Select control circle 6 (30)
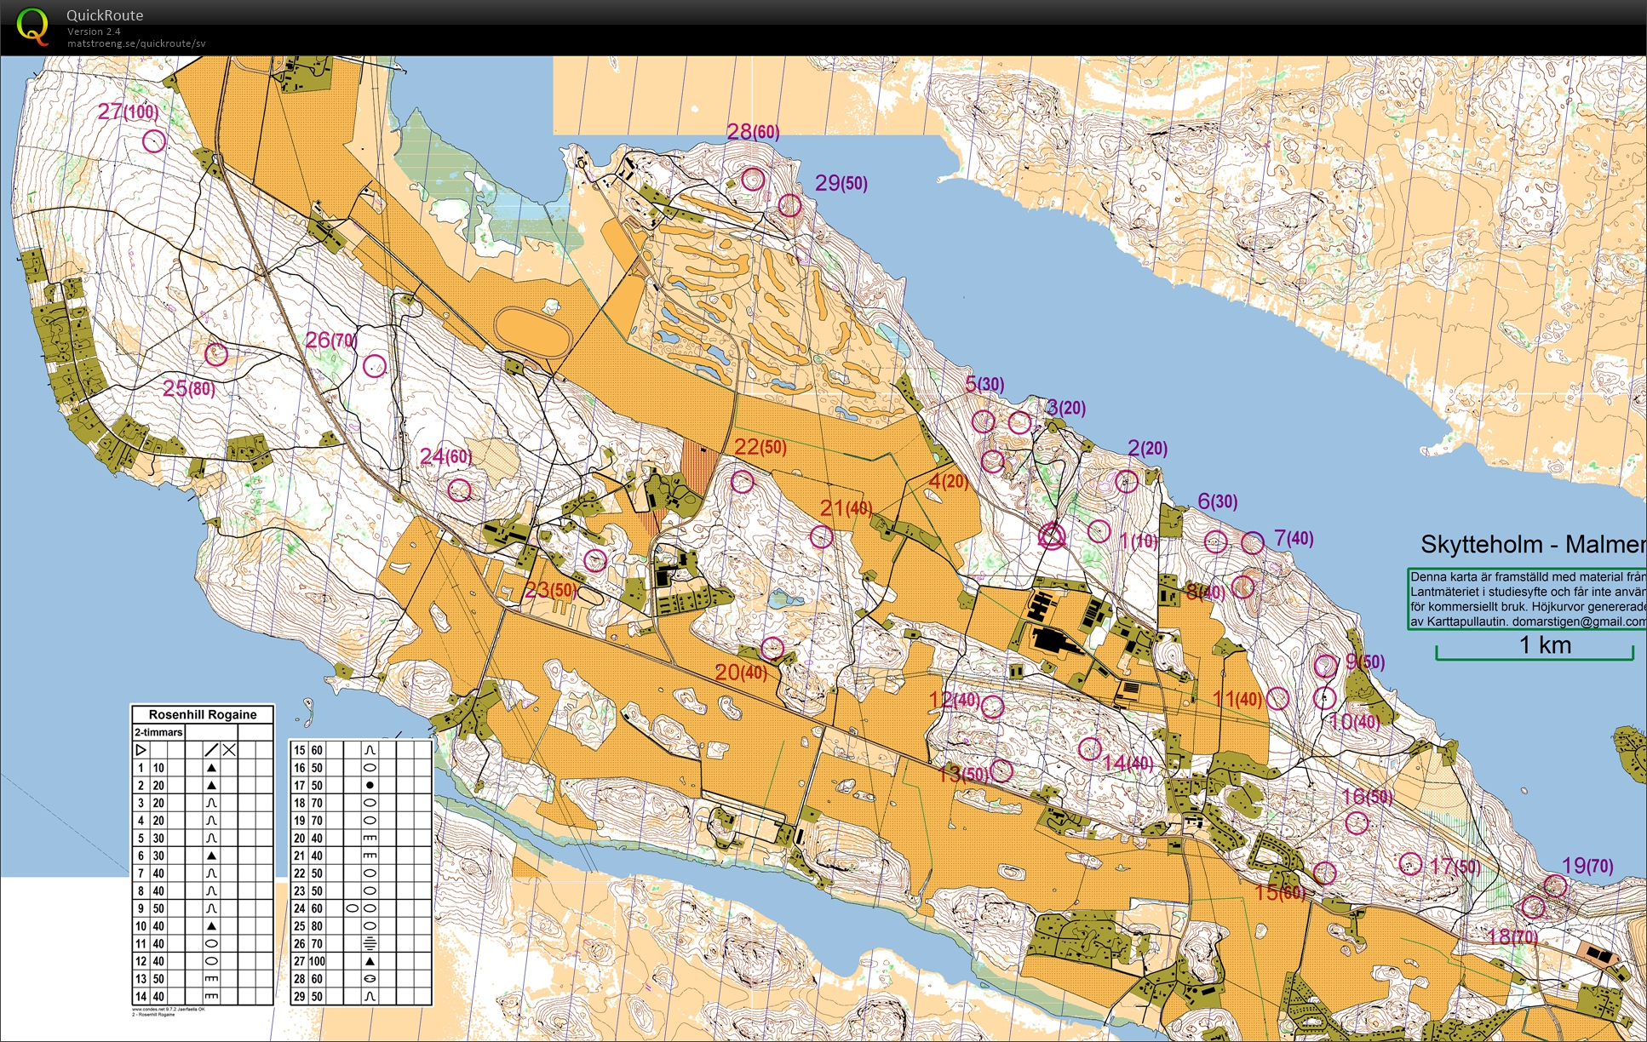Screen dimensions: 1647x1042 coord(1216,541)
